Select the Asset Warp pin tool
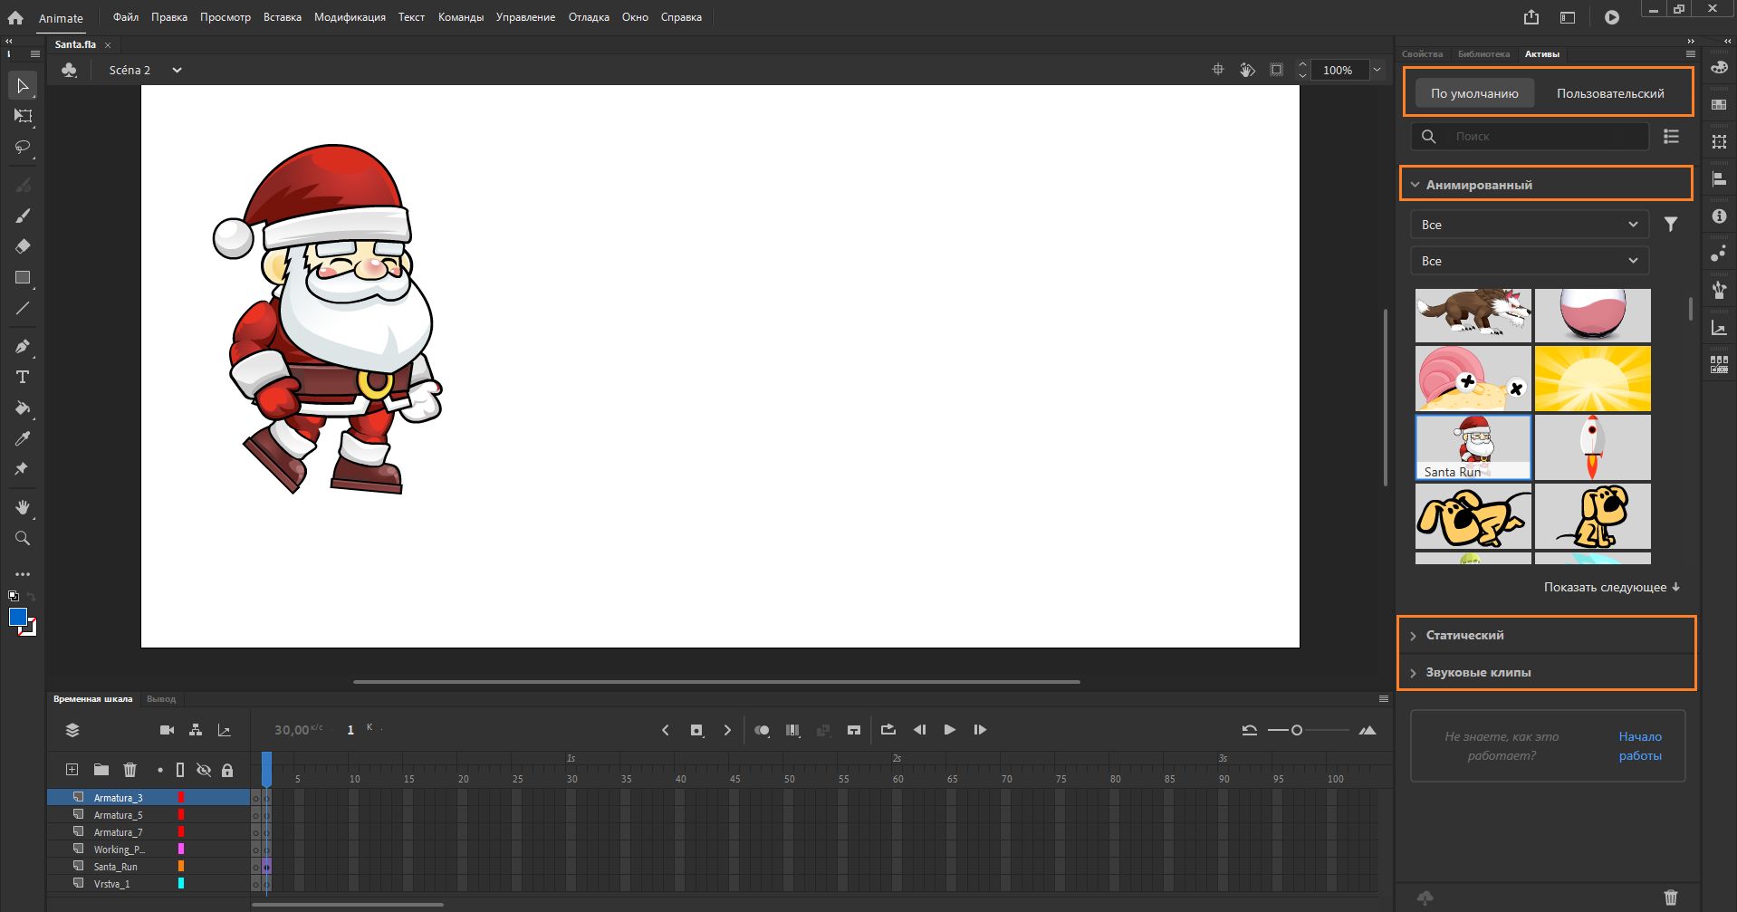Image resolution: width=1737 pixels, height=912 pixels. 23,469
